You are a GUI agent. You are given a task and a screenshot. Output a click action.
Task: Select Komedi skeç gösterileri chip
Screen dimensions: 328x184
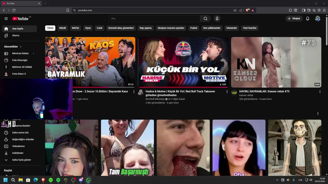121,28
